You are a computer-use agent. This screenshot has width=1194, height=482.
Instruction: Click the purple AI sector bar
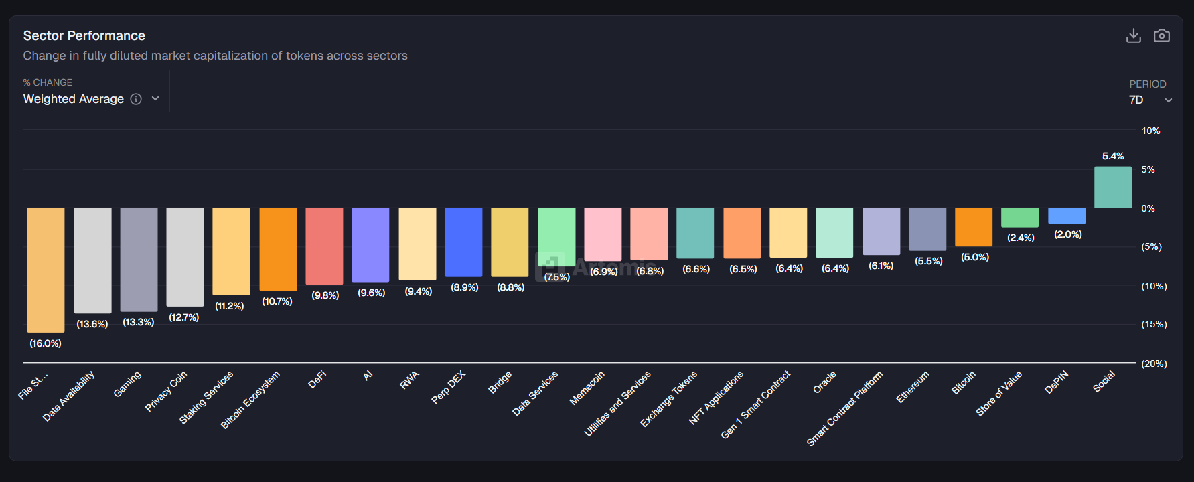(x=370, y=245)
